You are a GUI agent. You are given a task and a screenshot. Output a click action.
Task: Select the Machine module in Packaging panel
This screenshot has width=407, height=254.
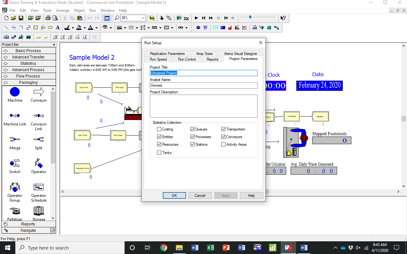pyautogui.click(x=15, y=95)
